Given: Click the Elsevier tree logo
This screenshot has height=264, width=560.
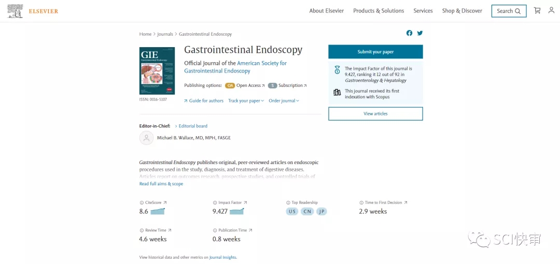Looking at the screenshot, I should [x=15, y=11].
